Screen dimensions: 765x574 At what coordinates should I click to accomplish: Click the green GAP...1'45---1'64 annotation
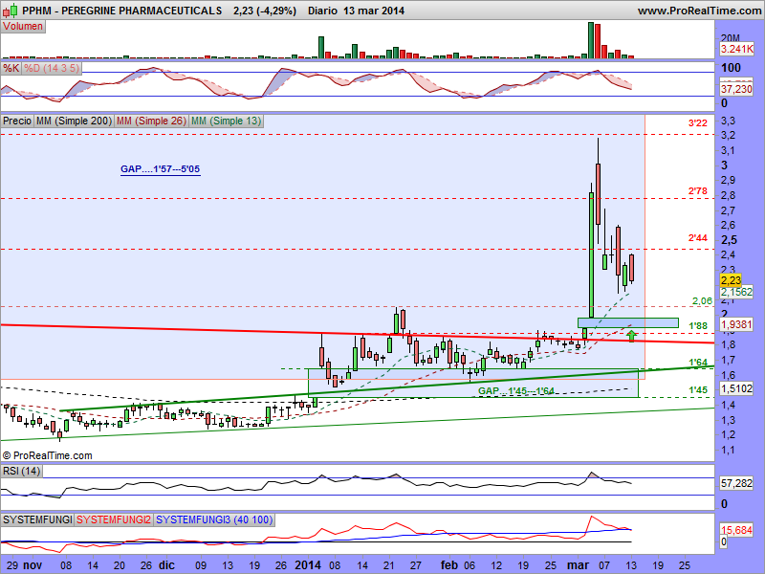516,390
